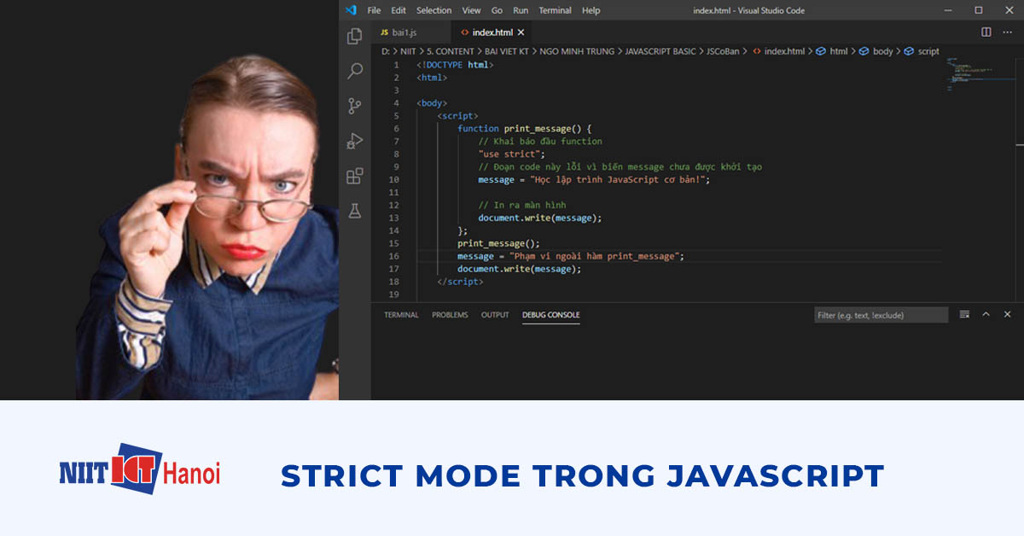Open the Terminal menu

pyautogui.click(x=555, y=10)
